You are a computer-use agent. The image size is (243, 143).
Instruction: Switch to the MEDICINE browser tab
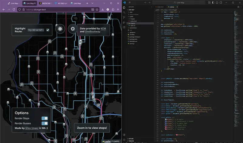pos(46,3)
